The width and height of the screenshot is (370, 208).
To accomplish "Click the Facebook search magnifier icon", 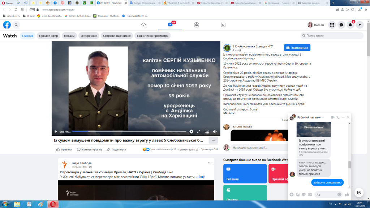I will tap(16, 25).
